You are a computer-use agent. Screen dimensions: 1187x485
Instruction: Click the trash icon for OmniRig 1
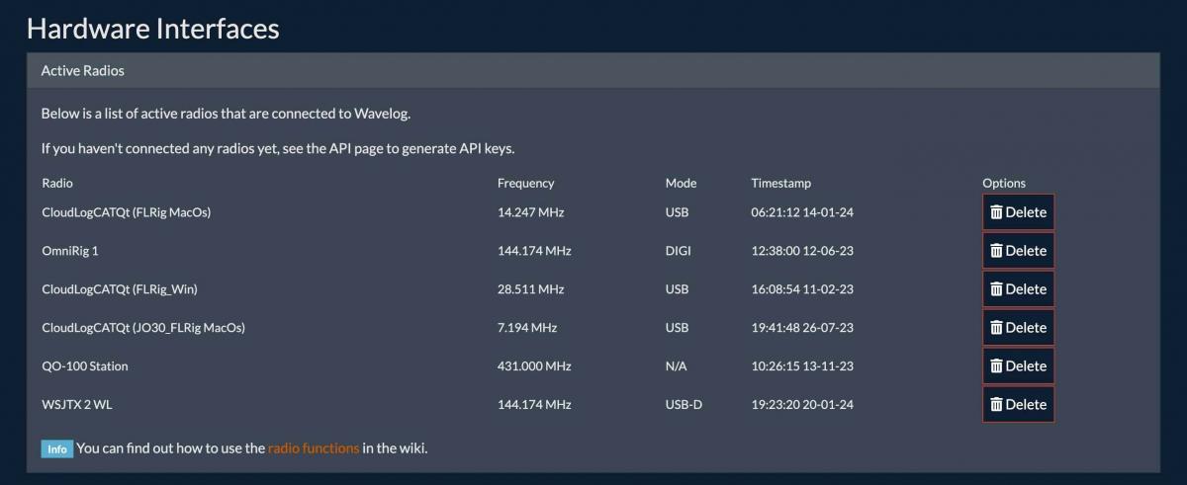point(997,251)
